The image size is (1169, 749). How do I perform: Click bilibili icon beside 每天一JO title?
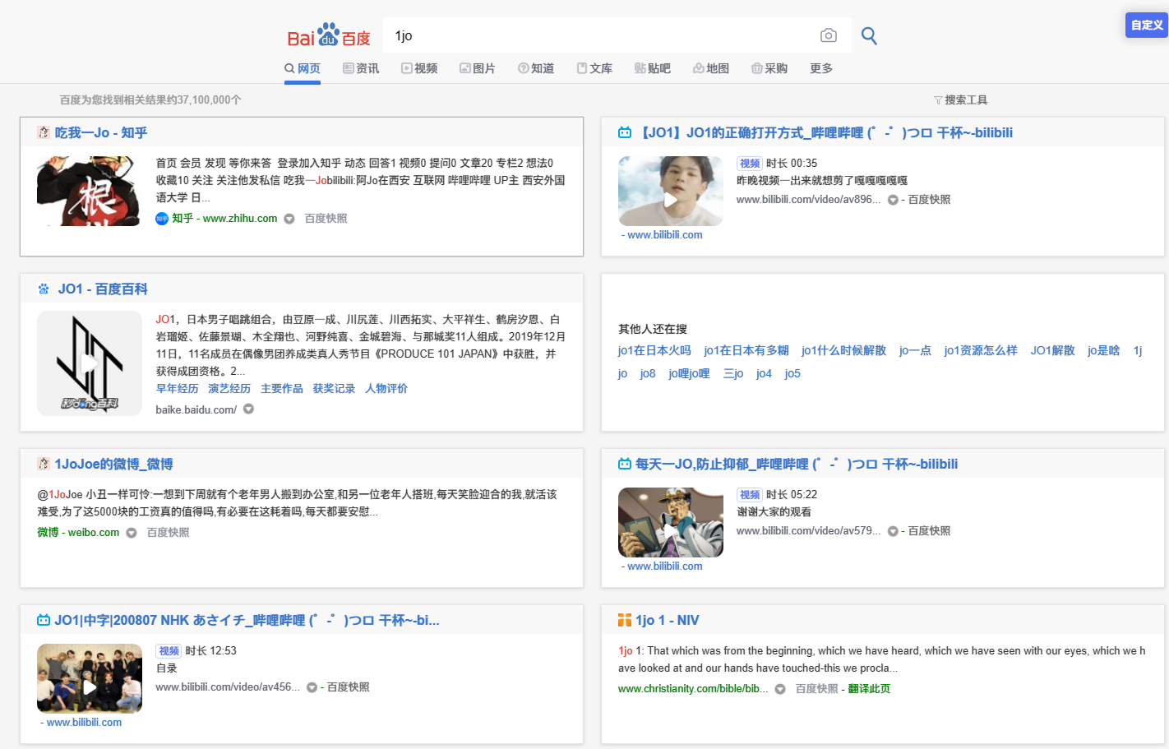click(625, 464)
